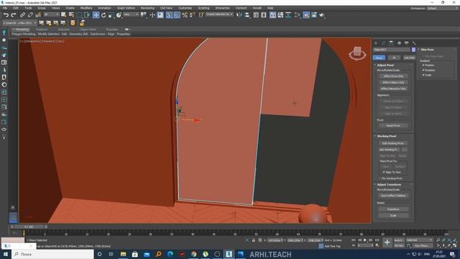Redo the last action in toolbar
Screen dimensions: 460x259
tap(14, 14)
